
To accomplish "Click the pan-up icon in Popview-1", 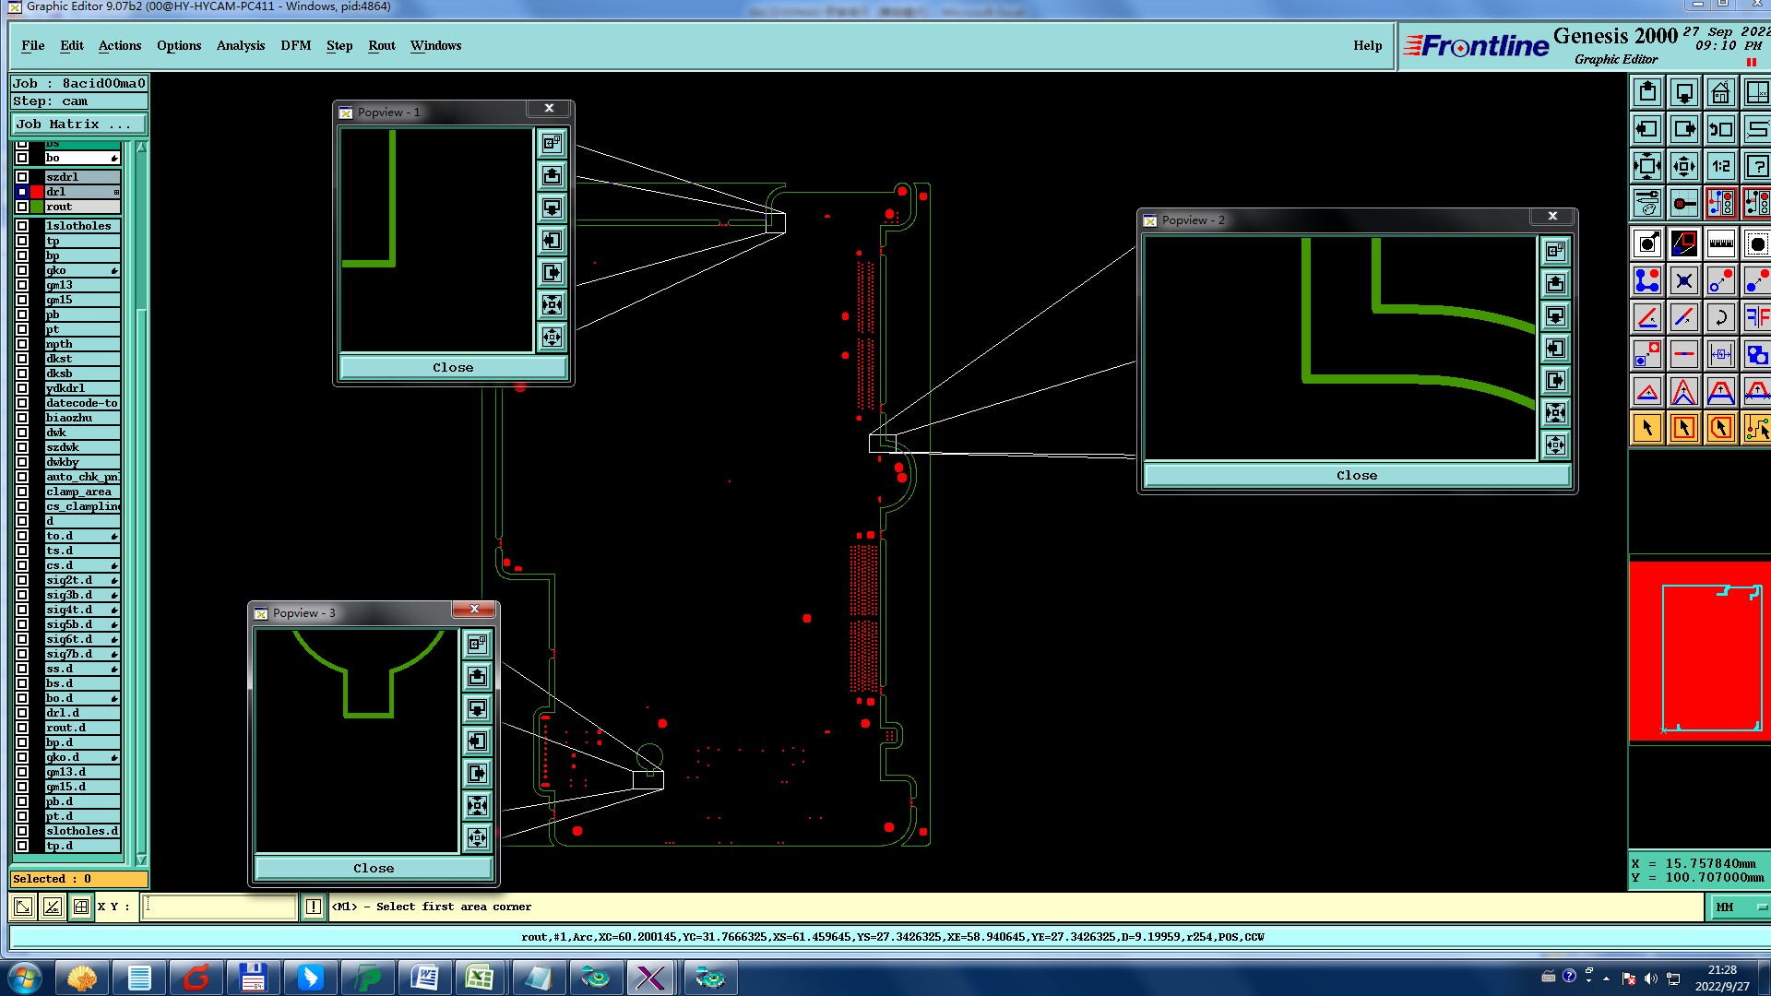I will (x=552, y=175).
